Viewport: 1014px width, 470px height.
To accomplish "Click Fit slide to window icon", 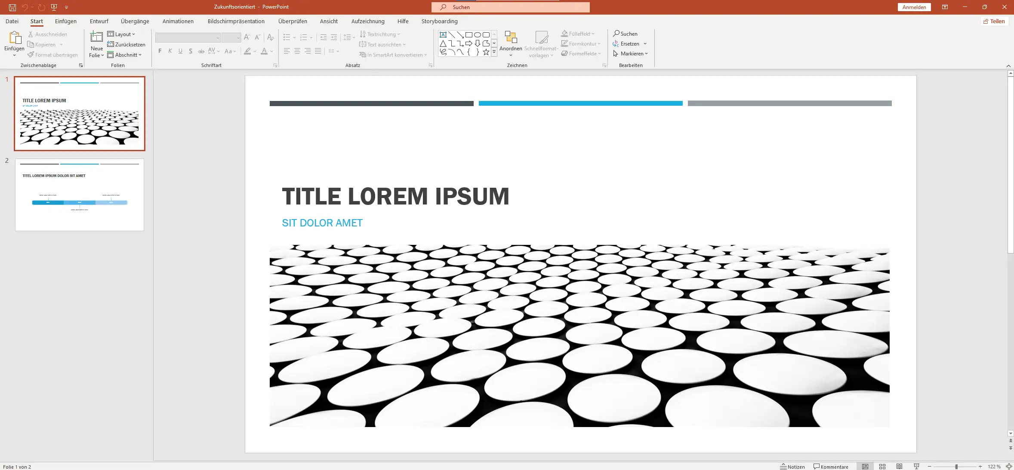I will pyautogui.click(x=1008, y=467).
